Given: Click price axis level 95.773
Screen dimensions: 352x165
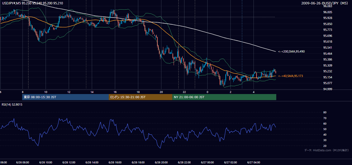Looking at the screenshot, I should click(x=328, y=30).
